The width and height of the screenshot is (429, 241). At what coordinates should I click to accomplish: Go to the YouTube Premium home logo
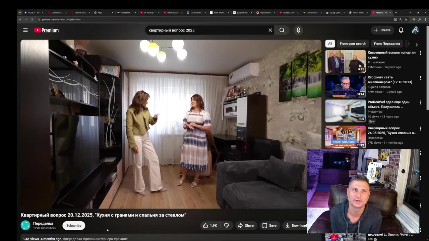click(x=46, y=30)
